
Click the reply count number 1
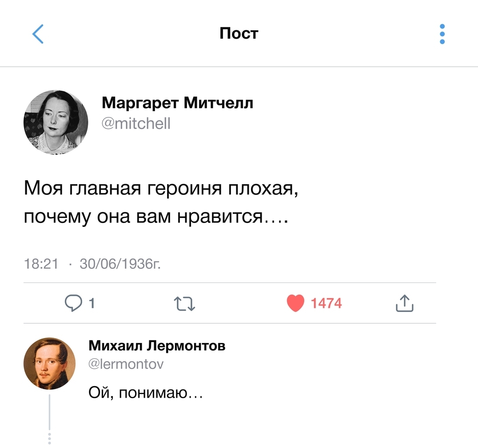92,303
